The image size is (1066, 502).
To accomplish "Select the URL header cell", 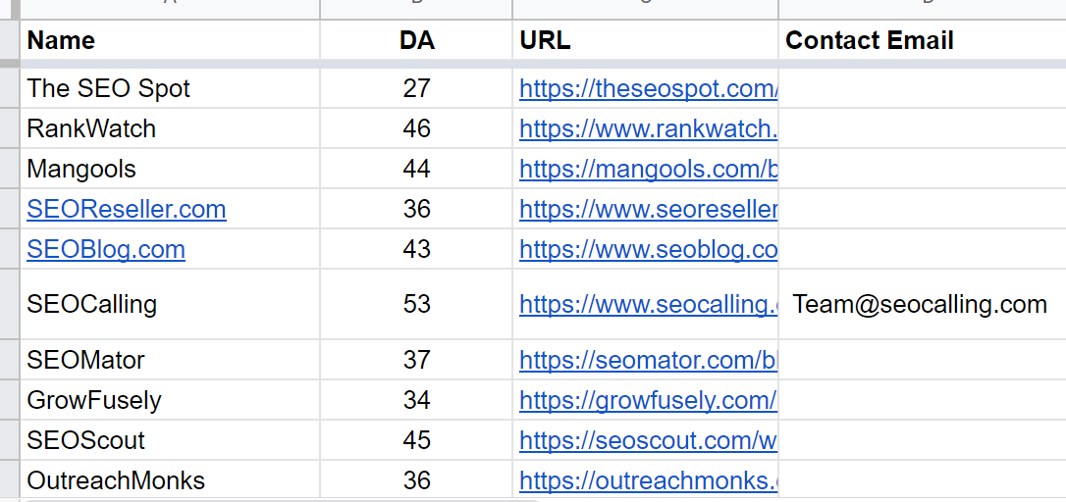I will point(645,40).
